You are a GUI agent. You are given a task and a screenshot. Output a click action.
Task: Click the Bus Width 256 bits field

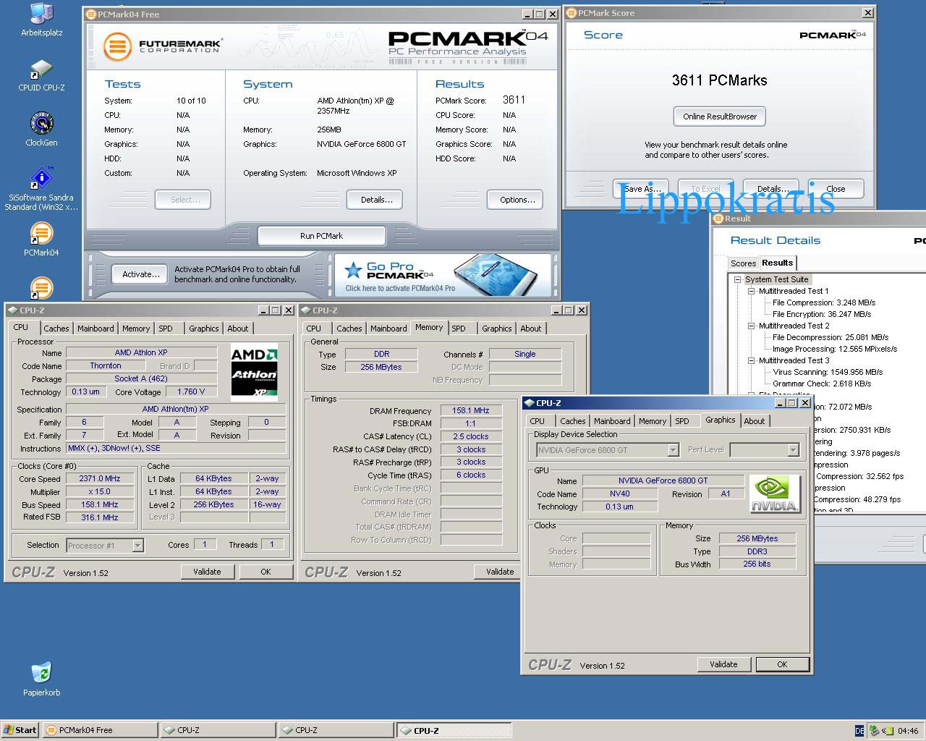[757, 564]
